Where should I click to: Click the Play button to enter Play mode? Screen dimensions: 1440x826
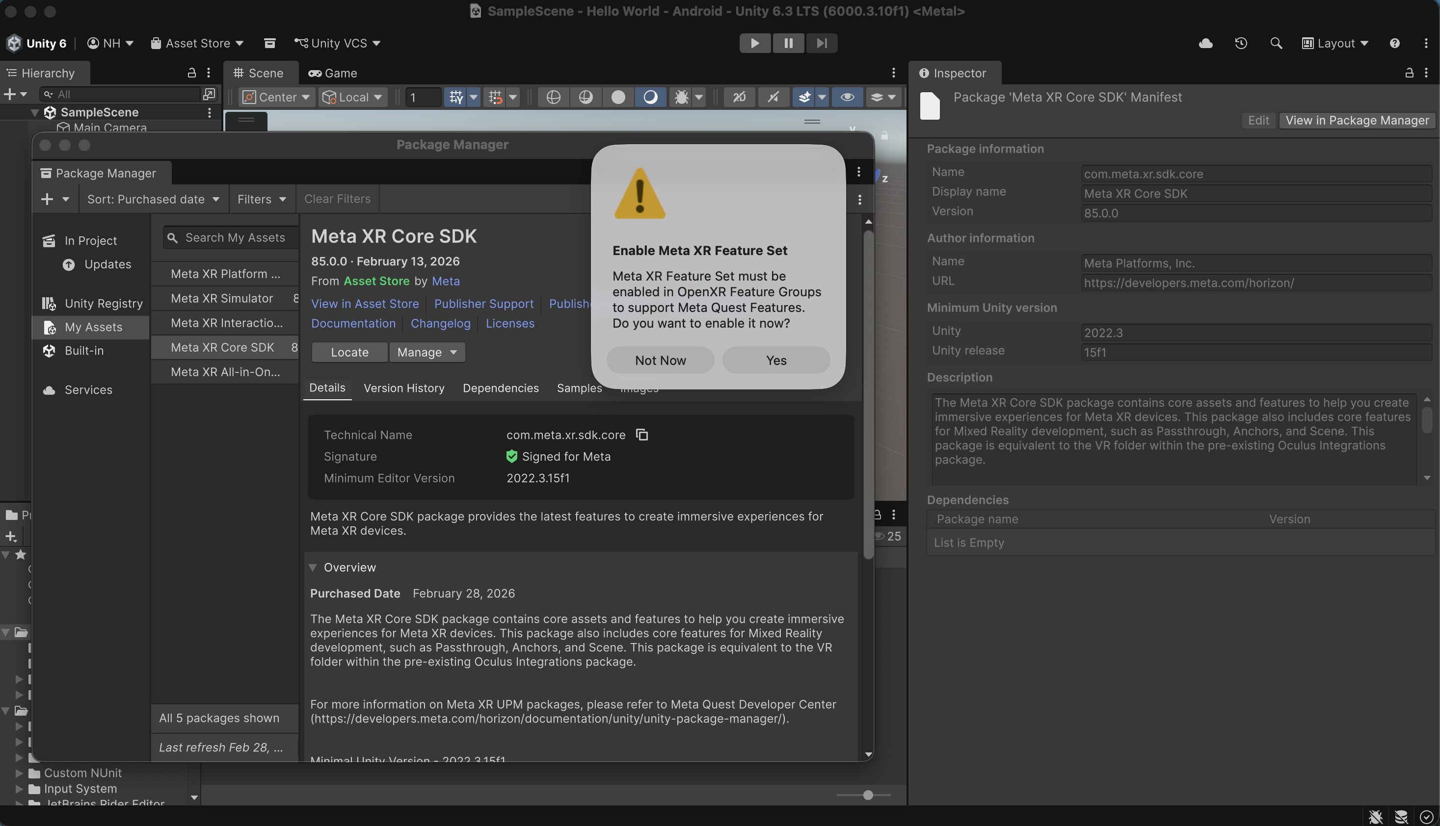click(754, 43)
